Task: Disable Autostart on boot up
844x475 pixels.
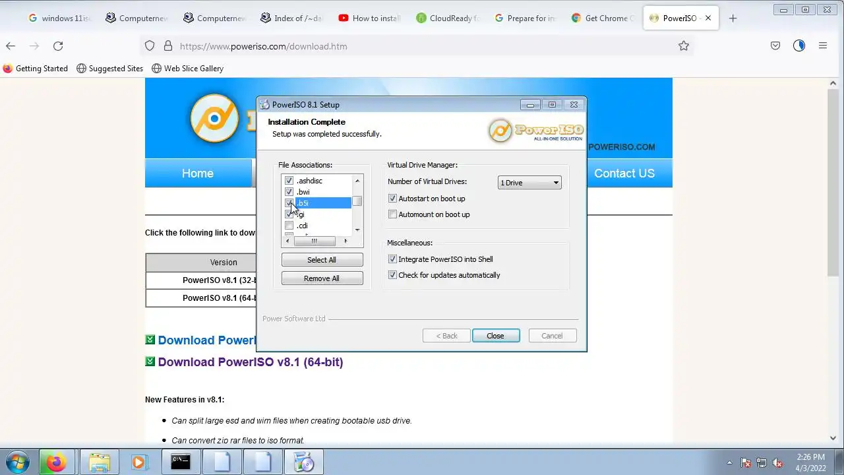Action: click(393, 199)
